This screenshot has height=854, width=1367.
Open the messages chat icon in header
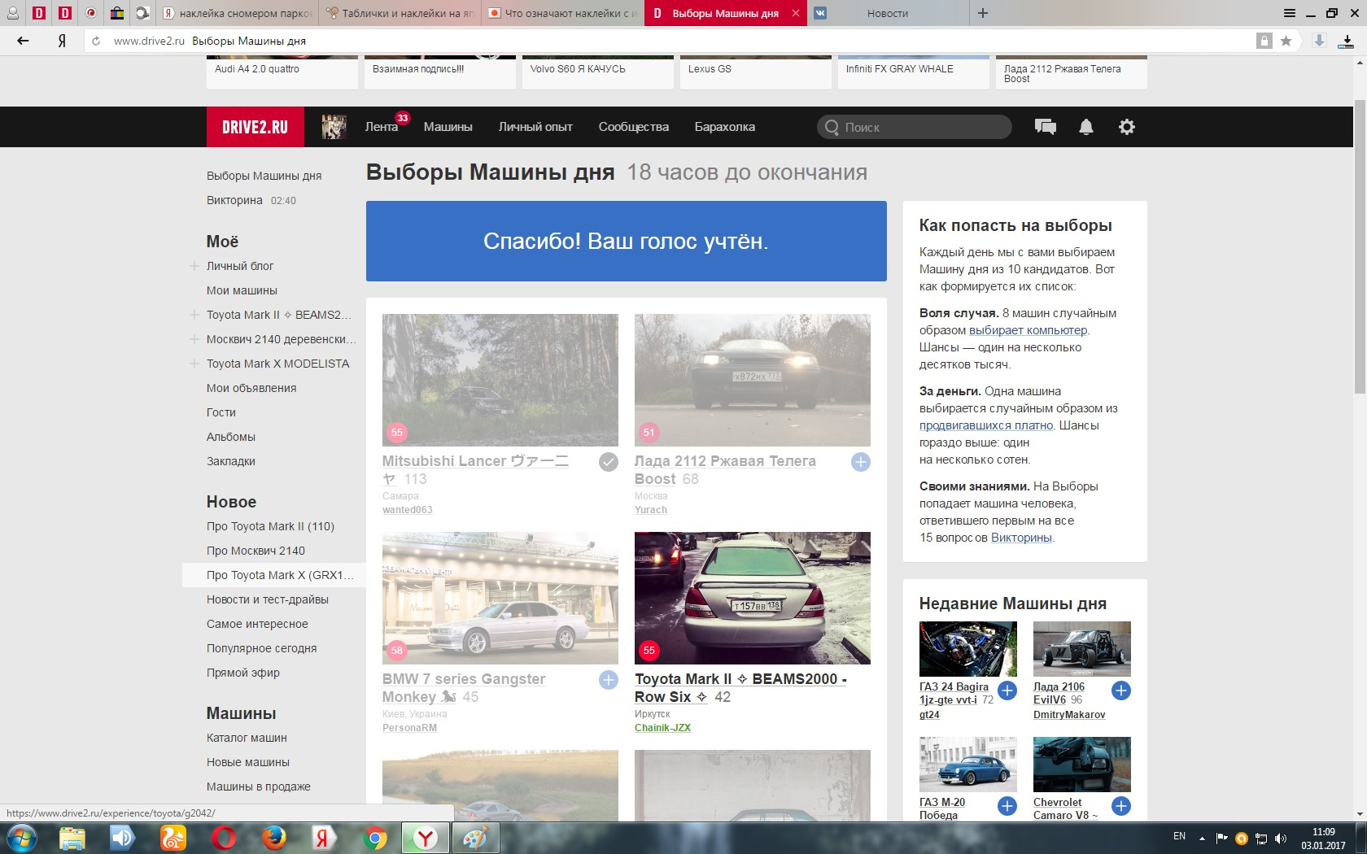pos(1045,127)
